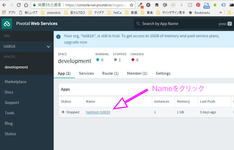Sort apps by the Last Push column

click(x=208, y=102)
